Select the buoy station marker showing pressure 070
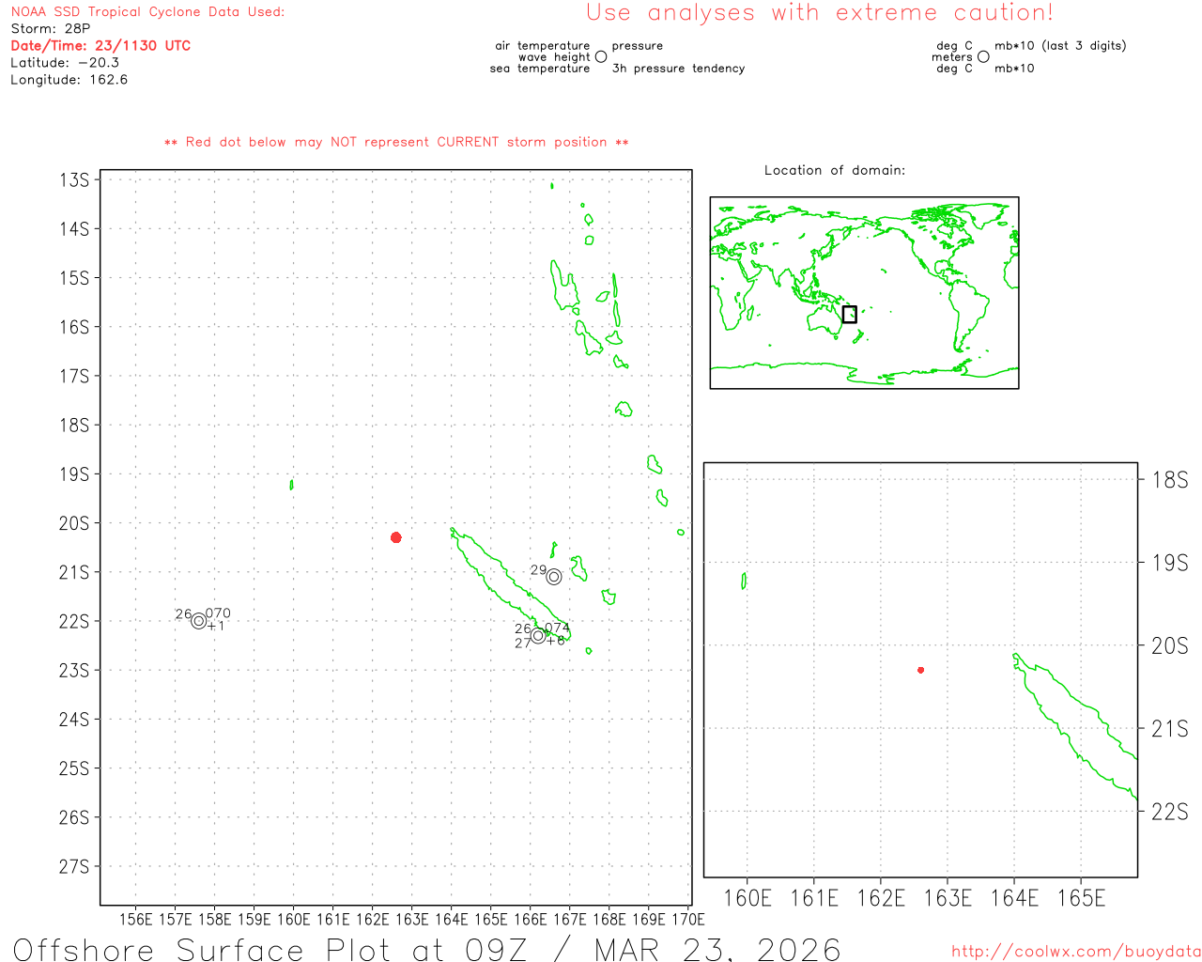Screen dimensions: 1202x962 tap(198, 621)
